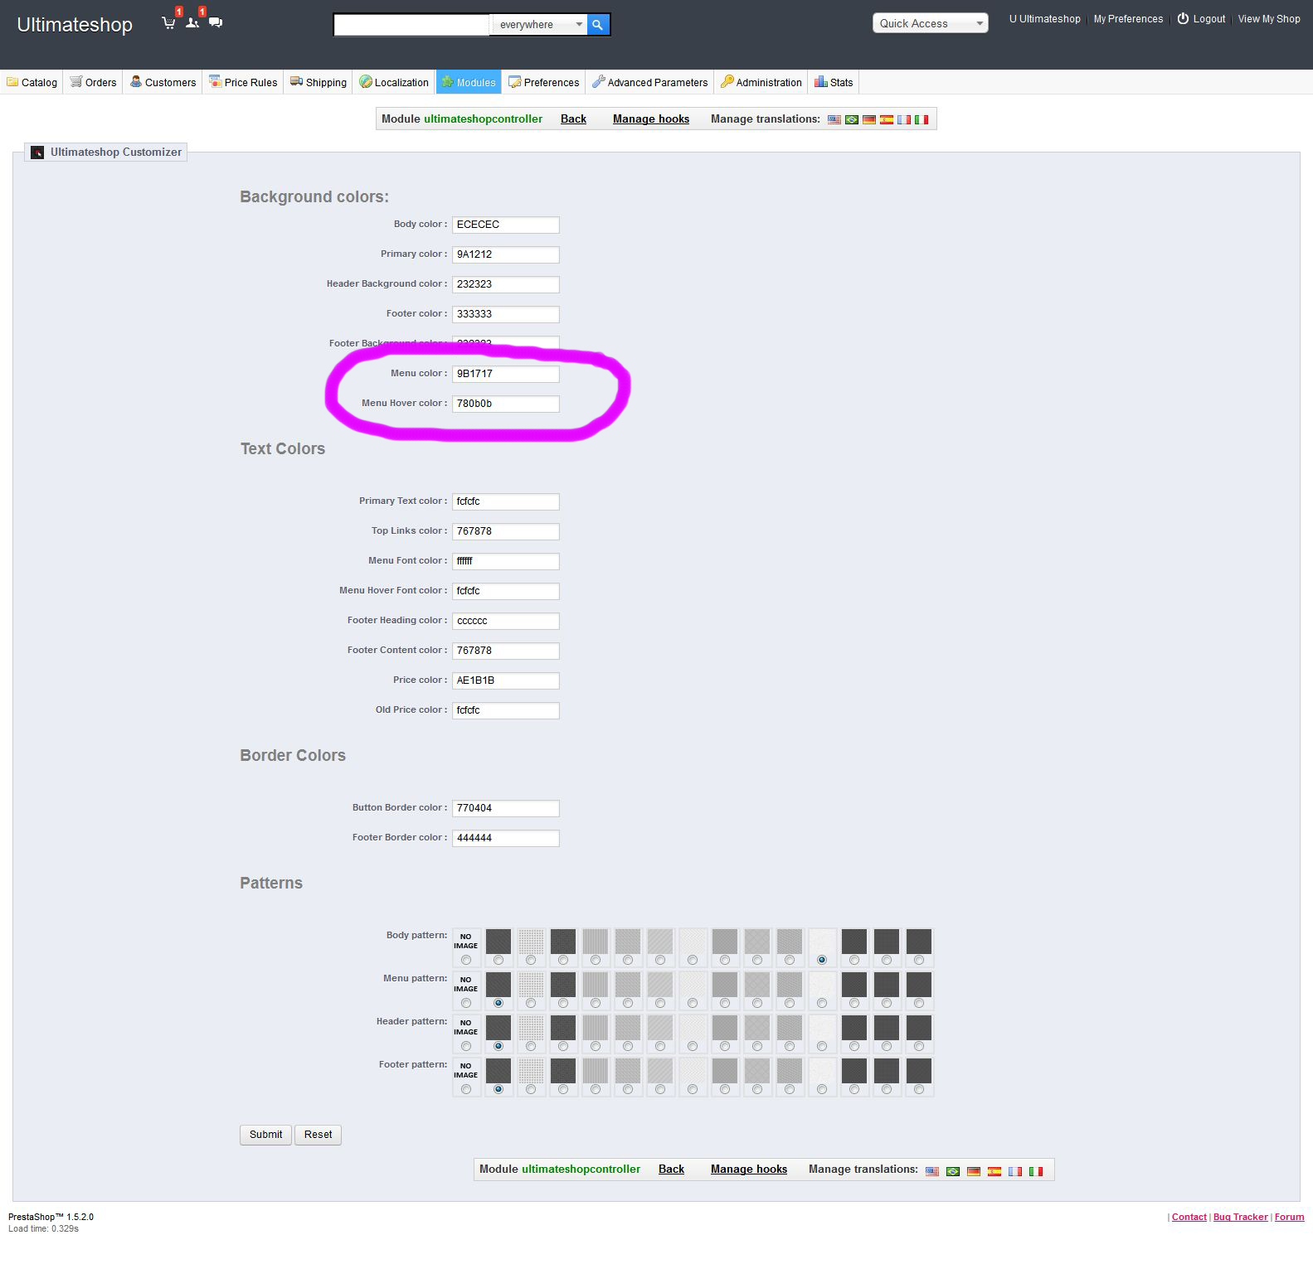
Task: Go to the Orders tab
Action: coord(94,82)
